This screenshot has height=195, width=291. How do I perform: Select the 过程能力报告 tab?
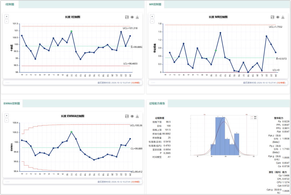157,103
